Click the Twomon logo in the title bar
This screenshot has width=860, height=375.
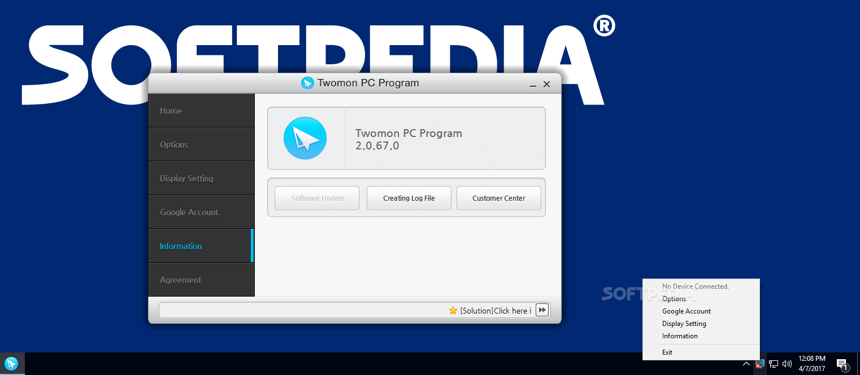click(x=307, y=83)
